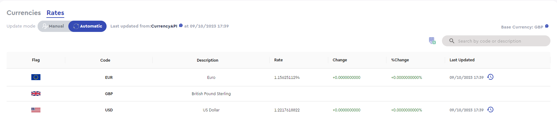The width and height of the screenshot is (557, 133).
Task: Click the United States flag icon
Action: pyautogui.click(x=36, y=110)
